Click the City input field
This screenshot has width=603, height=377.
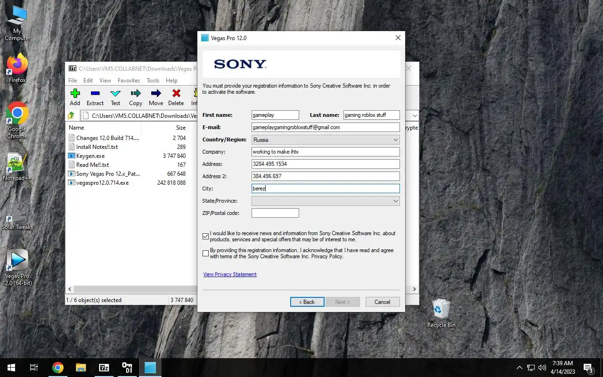pos(326,188)
